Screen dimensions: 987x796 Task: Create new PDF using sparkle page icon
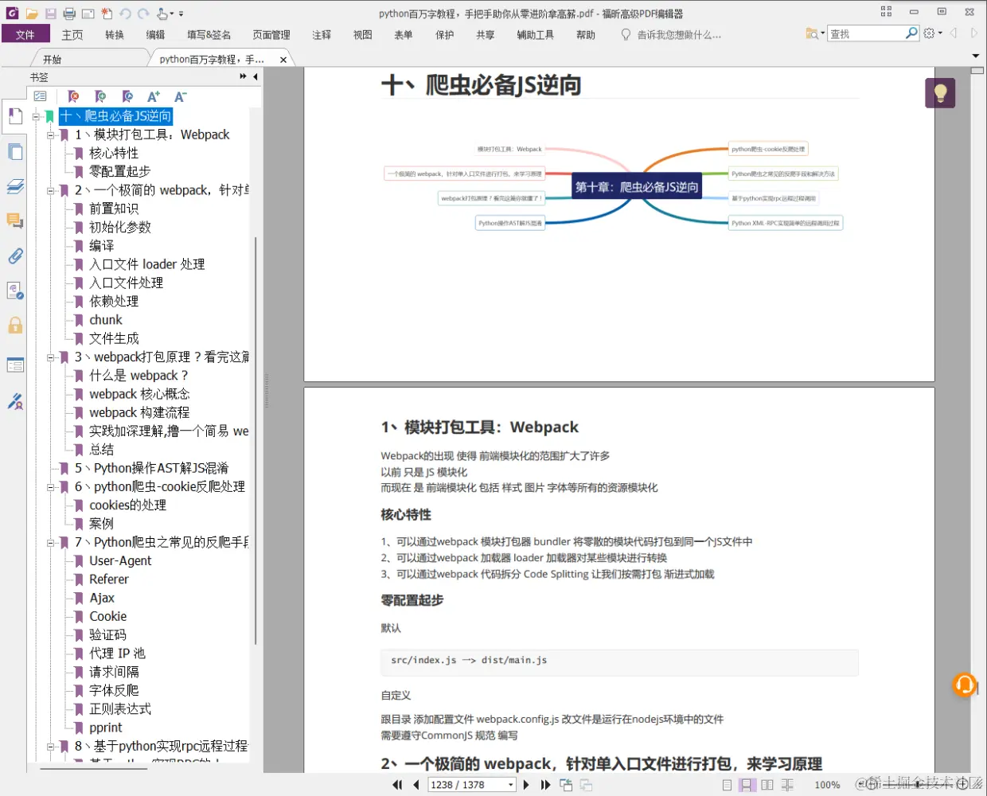click(107, 14)
